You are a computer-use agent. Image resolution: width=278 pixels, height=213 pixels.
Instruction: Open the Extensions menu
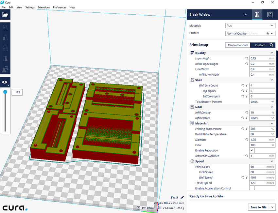[43, 7]
